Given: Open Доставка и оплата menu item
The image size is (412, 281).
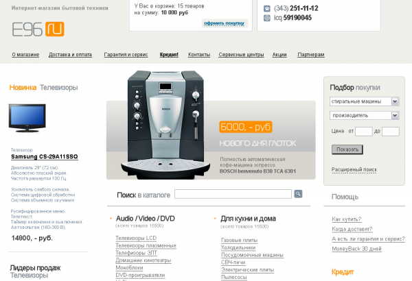Looking at the screenshot, I should tap(70, 55).
